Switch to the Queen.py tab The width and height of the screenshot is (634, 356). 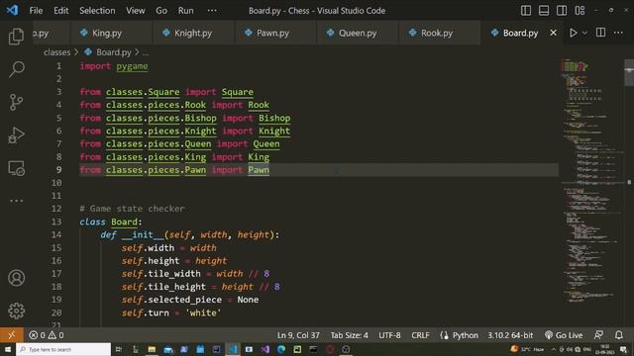click(358, 33)
